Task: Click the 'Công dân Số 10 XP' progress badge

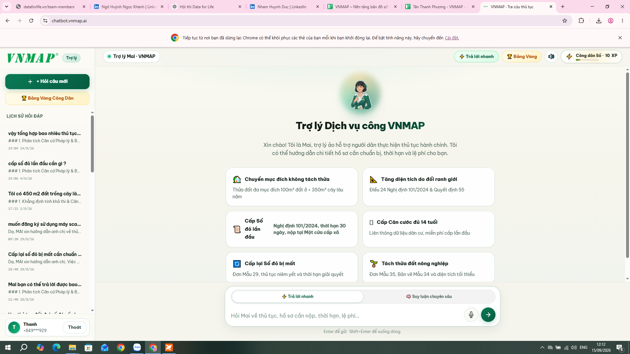Action: click(x=591, y=56)
